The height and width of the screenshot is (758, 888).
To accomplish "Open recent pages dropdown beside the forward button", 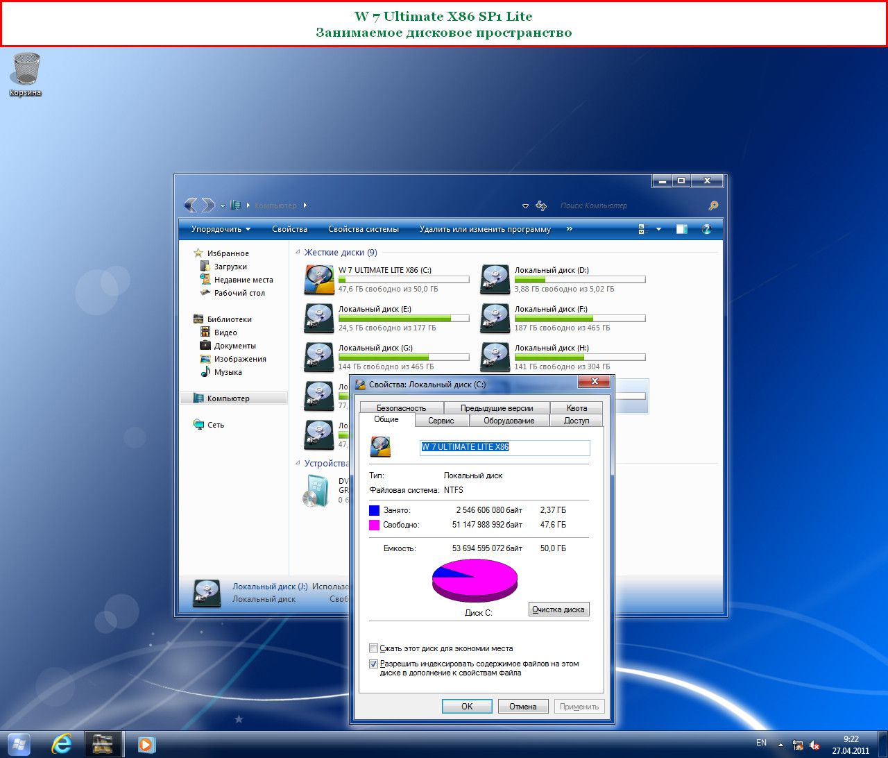I will (x=223, y=206).
